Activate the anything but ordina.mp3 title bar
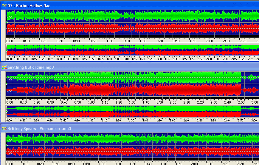 tap(129, 67)
